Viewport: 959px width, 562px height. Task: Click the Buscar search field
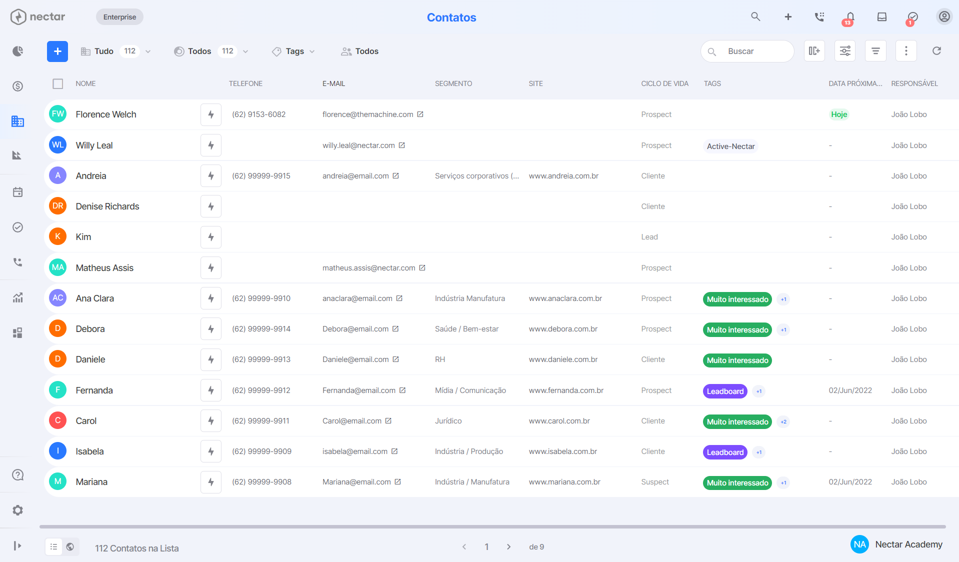[747, 51]
